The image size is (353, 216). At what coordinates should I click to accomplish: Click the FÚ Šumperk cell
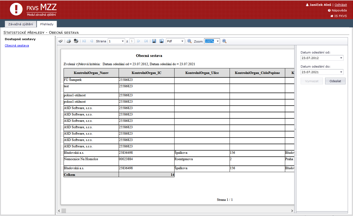pyautogui.click(x=91, y=81)
